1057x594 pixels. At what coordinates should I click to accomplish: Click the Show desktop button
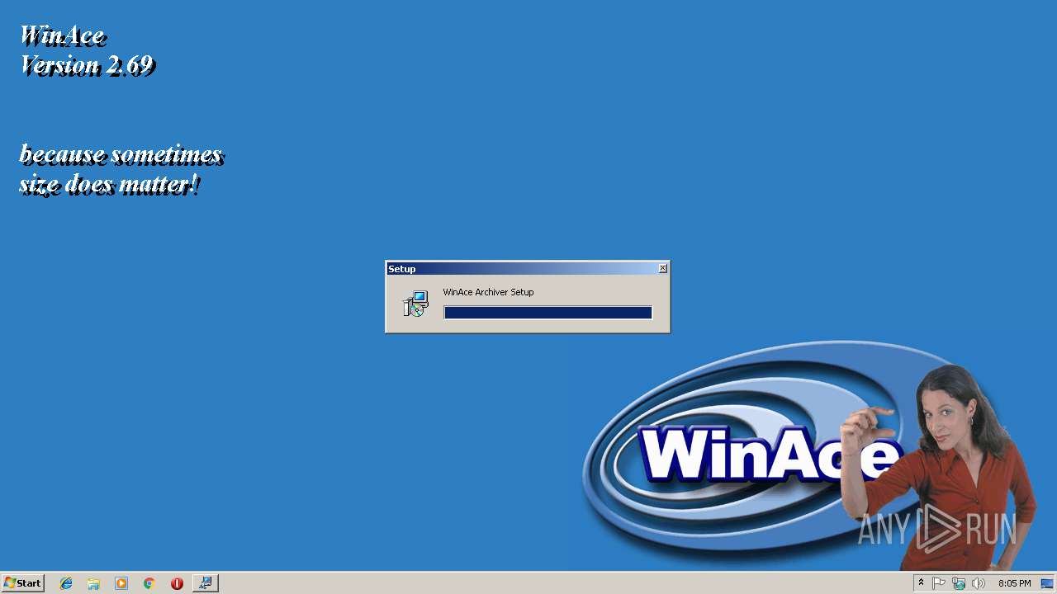tap(1048, 583)
